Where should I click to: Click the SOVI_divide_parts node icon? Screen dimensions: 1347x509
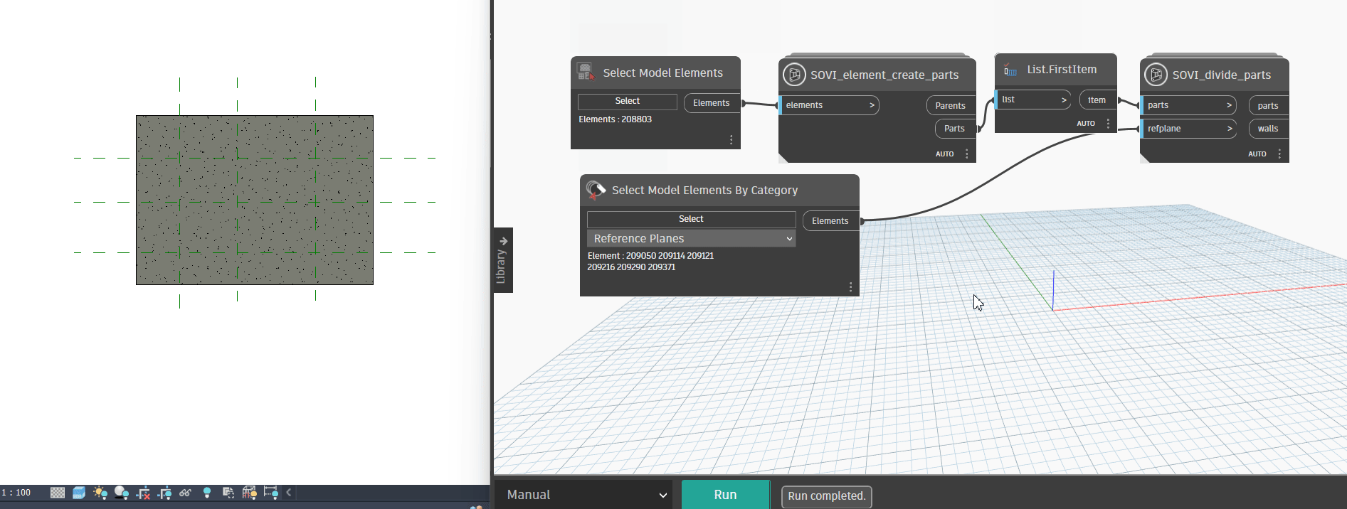(1156, 74)
